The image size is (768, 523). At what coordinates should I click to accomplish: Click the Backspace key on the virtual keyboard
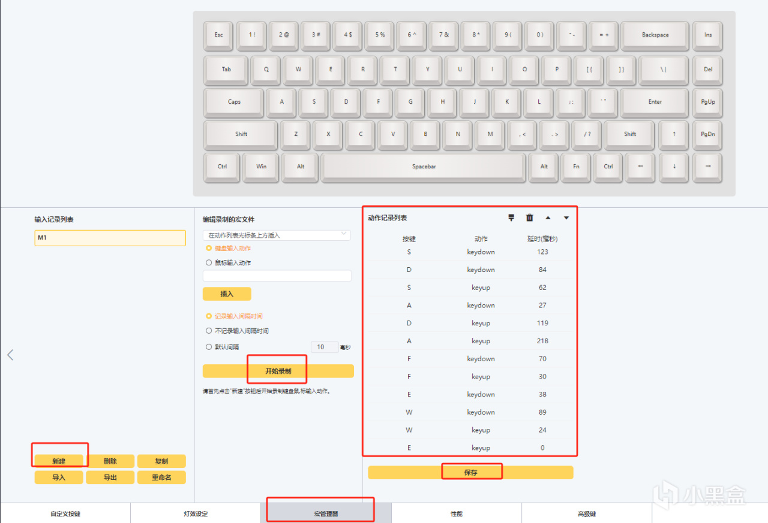coord(655,35)
